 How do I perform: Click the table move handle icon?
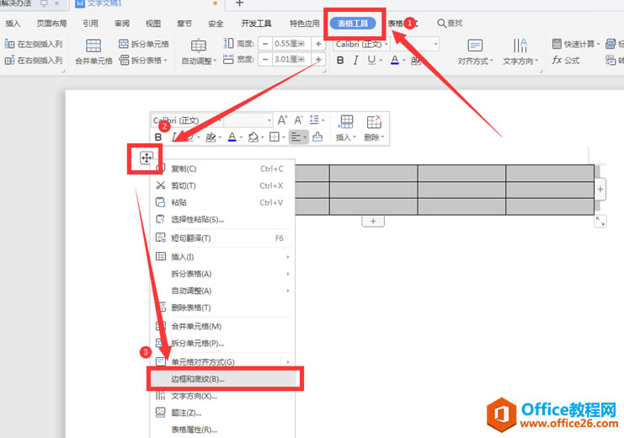[x=146, y=158]
